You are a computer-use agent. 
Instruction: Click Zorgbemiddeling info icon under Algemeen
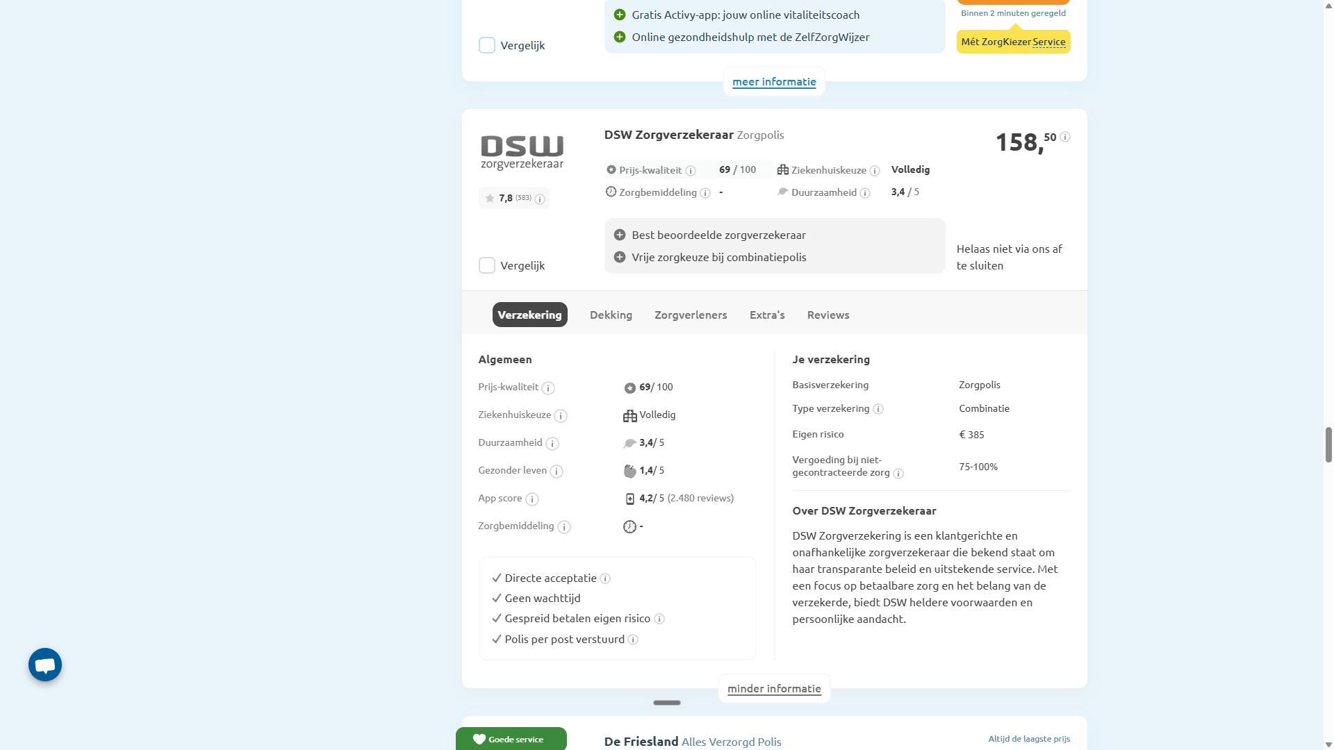(x=564, y=527)
